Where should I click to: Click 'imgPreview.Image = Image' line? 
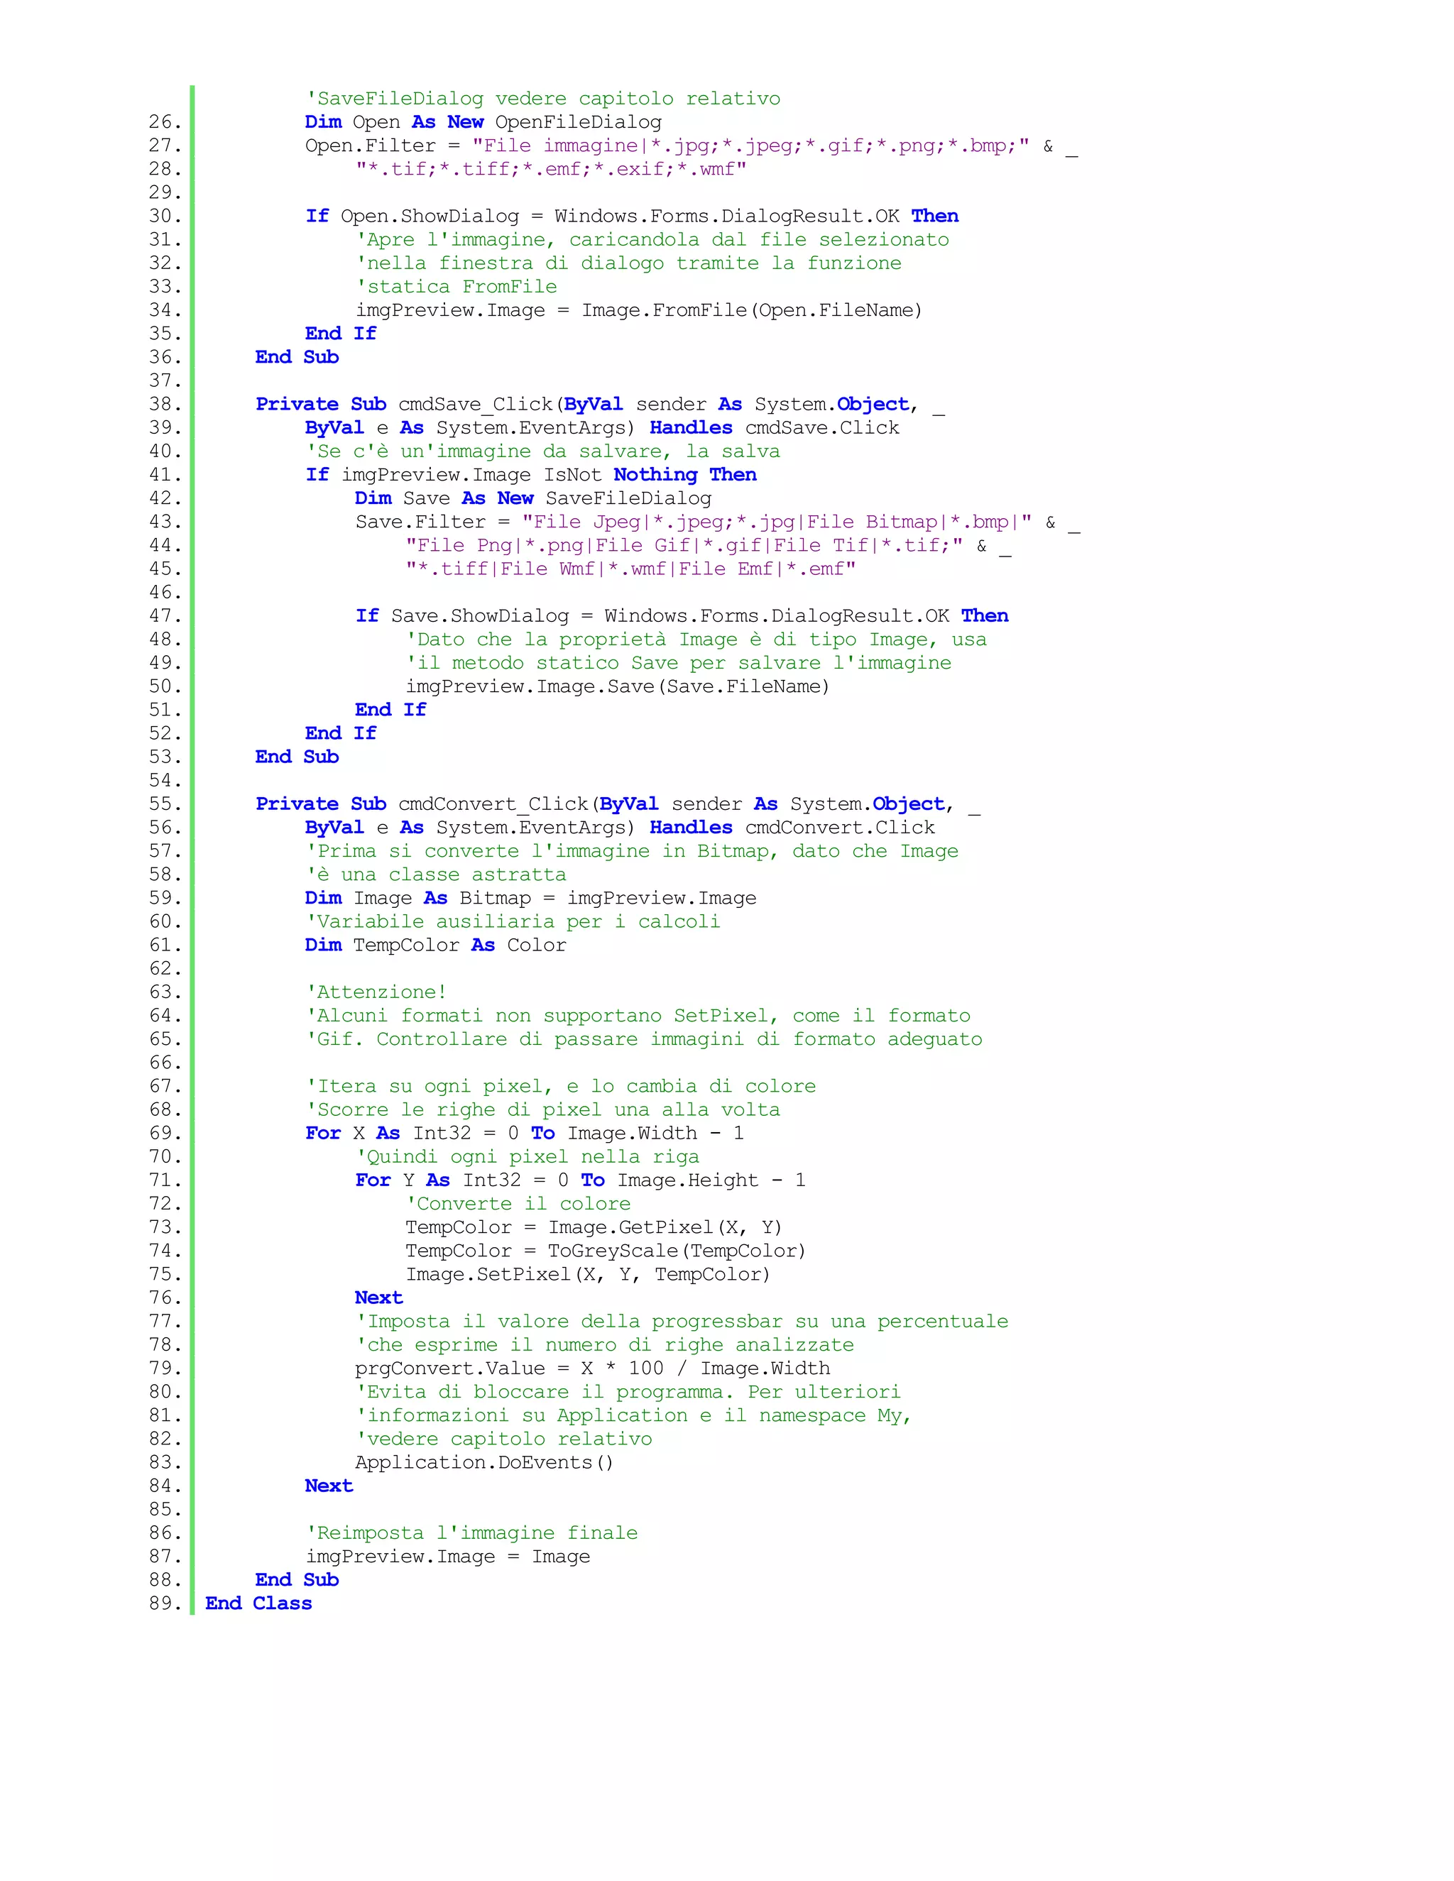[448, 1557]
